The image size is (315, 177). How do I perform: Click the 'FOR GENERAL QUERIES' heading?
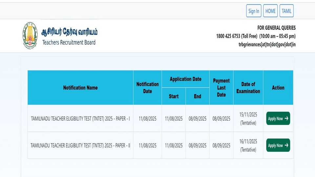(x=276, y=28)
